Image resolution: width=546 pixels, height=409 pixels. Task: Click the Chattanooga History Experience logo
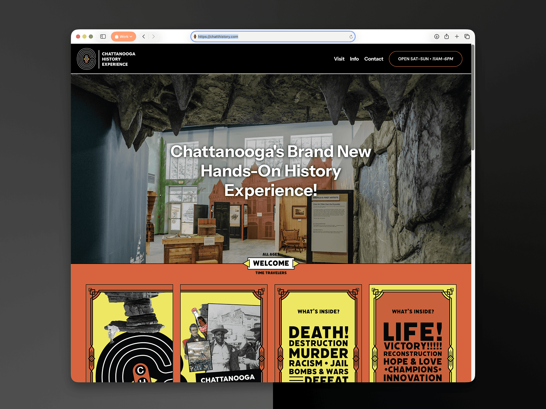[106, 59]
